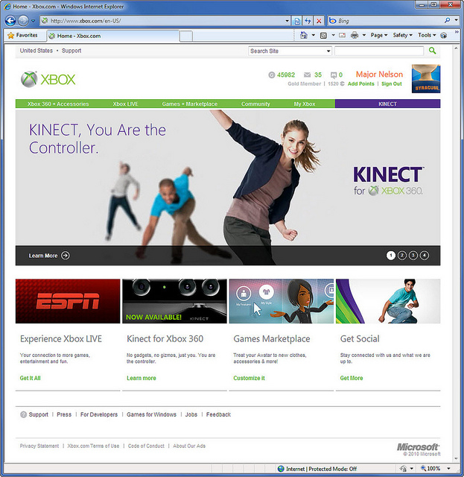The image size is (464, 477).
Task: Click the IE back arrow button
Action: (11, 20)
